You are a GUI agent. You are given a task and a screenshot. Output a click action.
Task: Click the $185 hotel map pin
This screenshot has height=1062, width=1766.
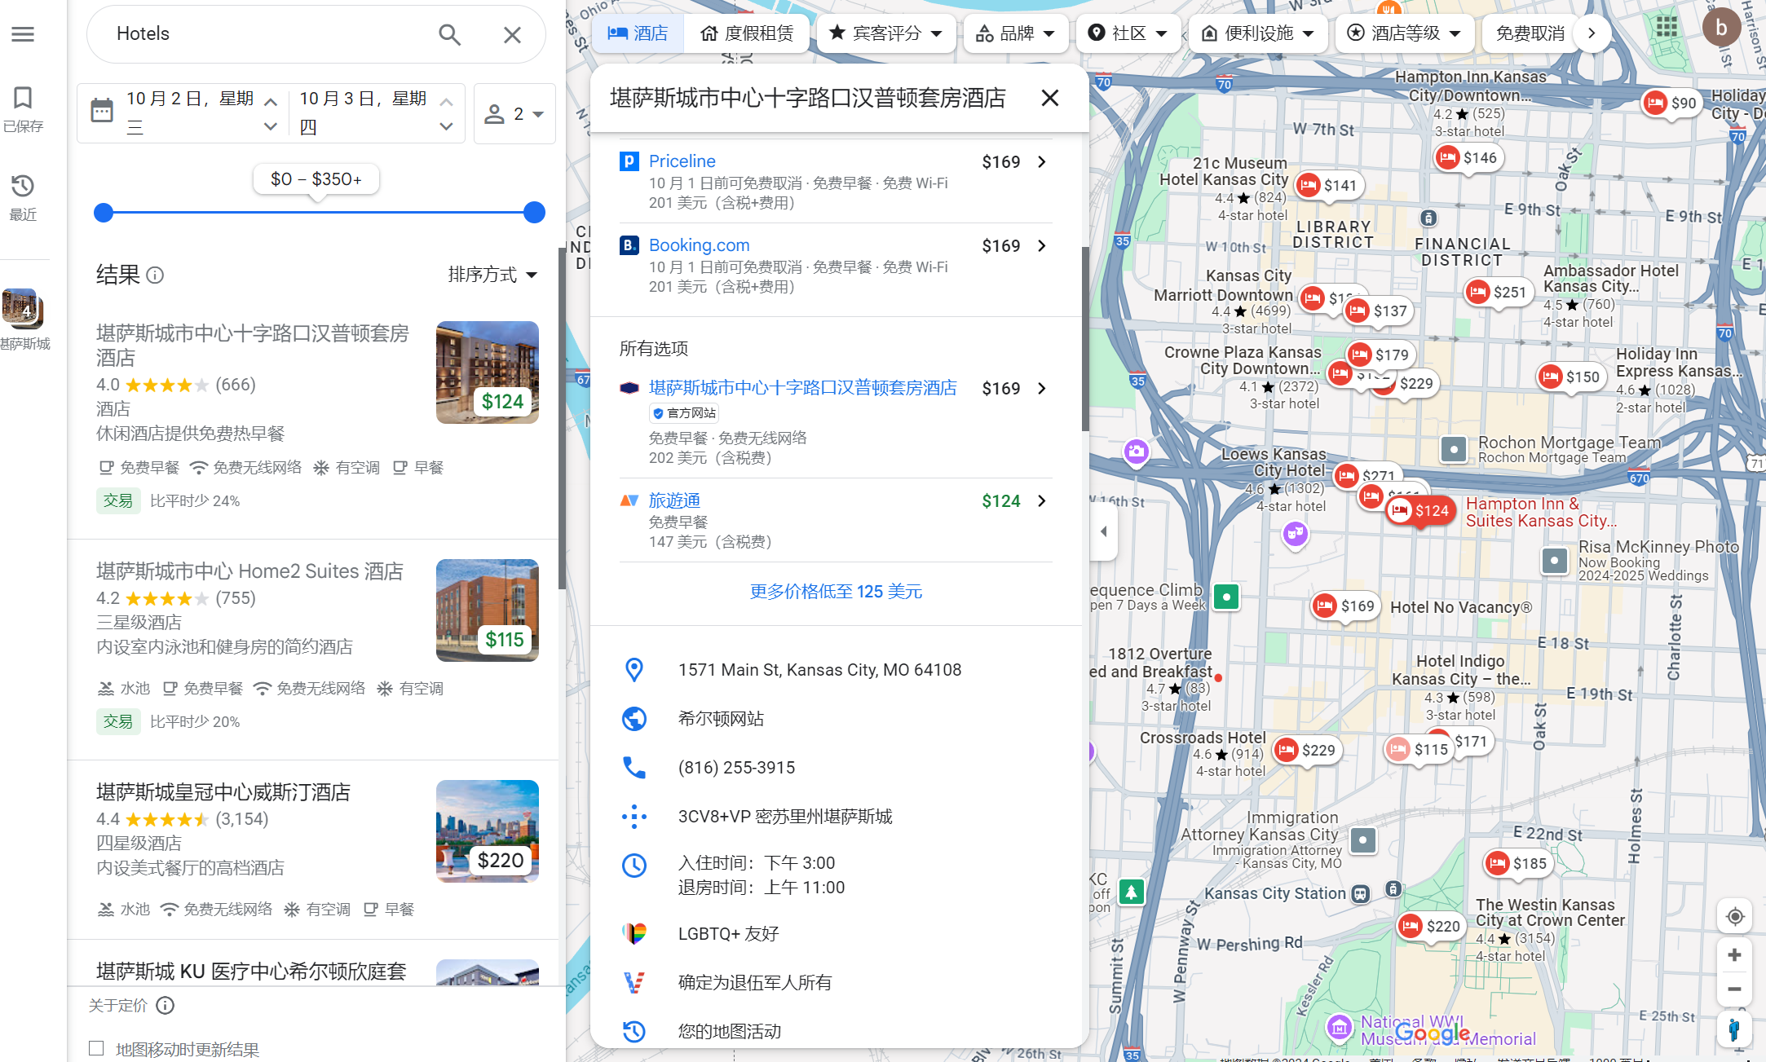pyautogui.click(x=1517, y=863)
